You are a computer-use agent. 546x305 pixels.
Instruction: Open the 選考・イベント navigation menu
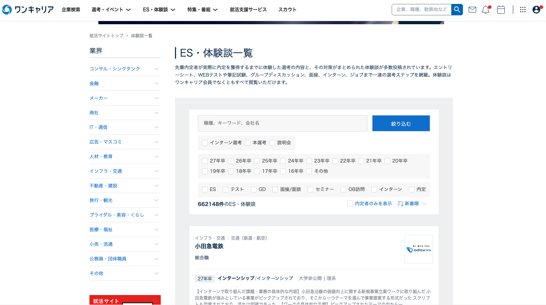tap(111, 10)
